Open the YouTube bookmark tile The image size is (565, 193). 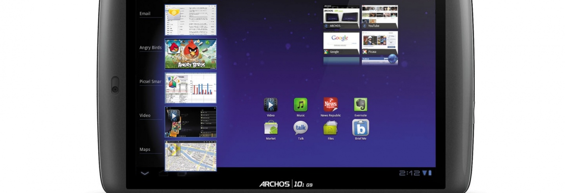click(x=380, y=16)
